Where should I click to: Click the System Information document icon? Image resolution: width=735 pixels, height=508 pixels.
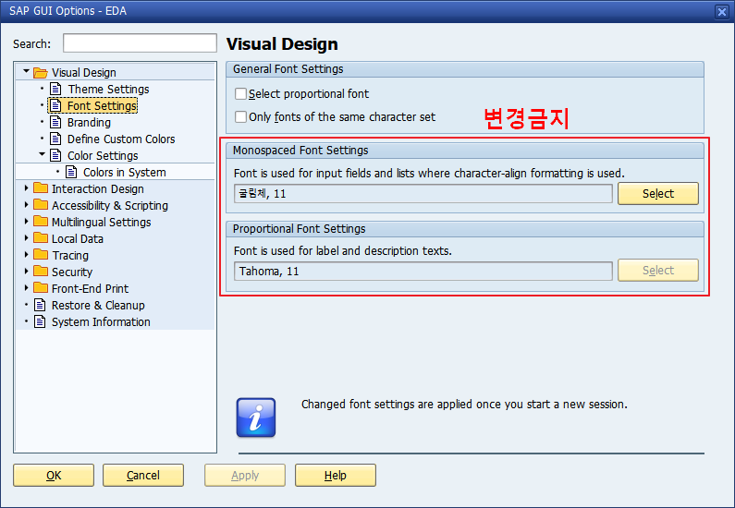coord(41,321)
